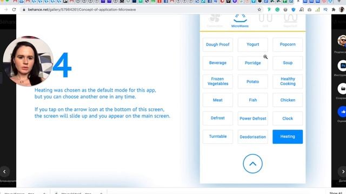Viewport: 346px width, 194px height.
Task: Reload the Behance page
Action: (x=14, y=10)
